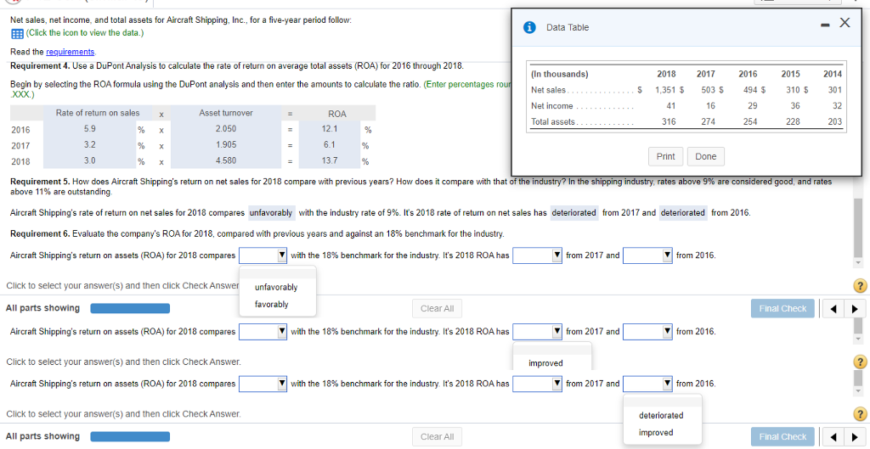
Task: Click the 3.0 rate of return field for 2018
Action: point(88,162)
